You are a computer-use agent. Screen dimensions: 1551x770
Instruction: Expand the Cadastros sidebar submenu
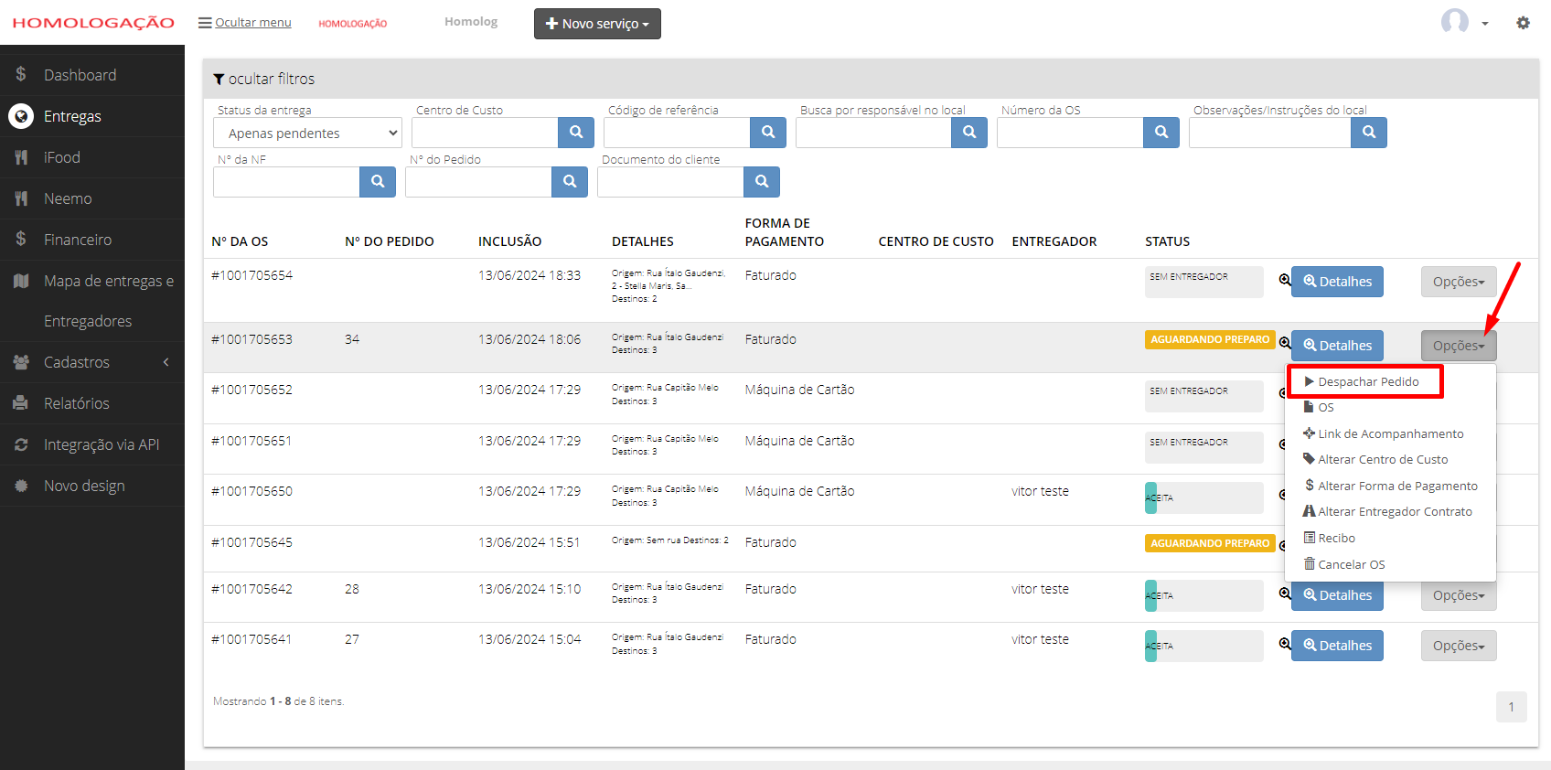(x=92, y=362)
